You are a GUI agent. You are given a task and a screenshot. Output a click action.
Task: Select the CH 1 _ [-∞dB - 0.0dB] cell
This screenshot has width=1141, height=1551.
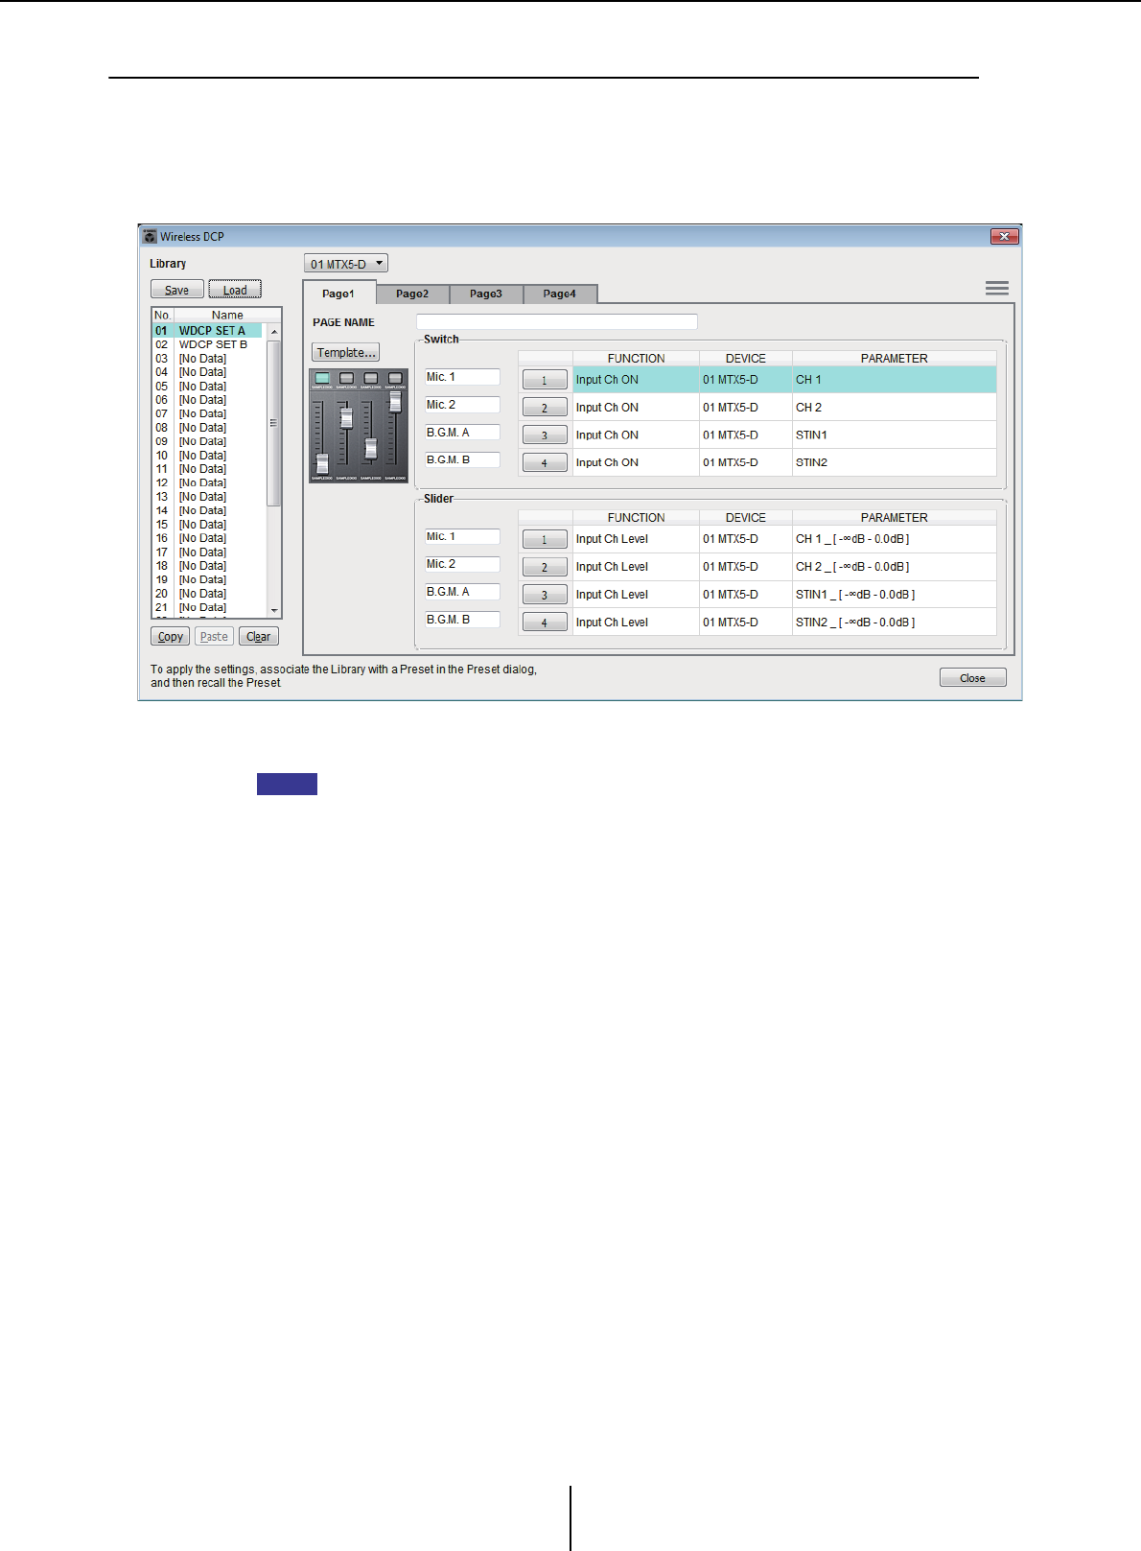(894, 539)
